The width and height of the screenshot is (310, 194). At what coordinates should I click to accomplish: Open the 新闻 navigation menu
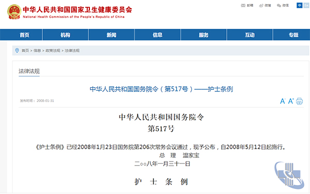pos(112,35)
